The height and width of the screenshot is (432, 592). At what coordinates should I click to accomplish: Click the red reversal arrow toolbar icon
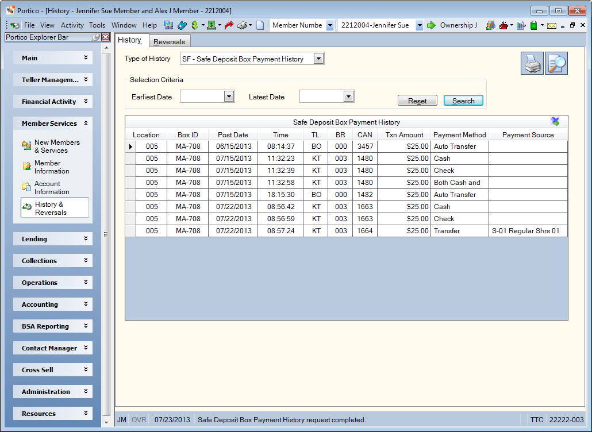click(229, 25)
